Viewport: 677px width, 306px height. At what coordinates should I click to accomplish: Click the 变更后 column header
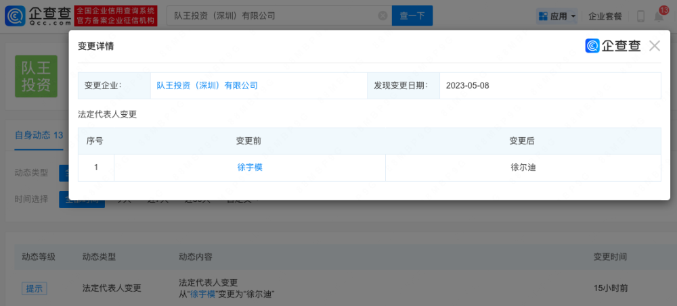click(522, 141)
